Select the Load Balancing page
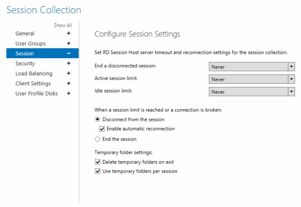This screenshot has width=301, height=207. pyautogui.click(x=34, y=73)
